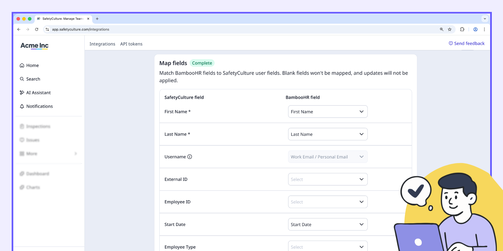Click the Send feedback link

[x=467, y=44]
